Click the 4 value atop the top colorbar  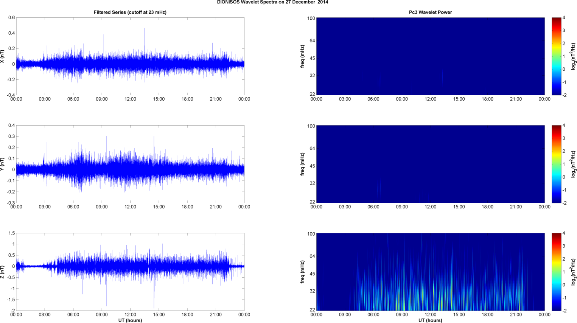coord(564,18)
